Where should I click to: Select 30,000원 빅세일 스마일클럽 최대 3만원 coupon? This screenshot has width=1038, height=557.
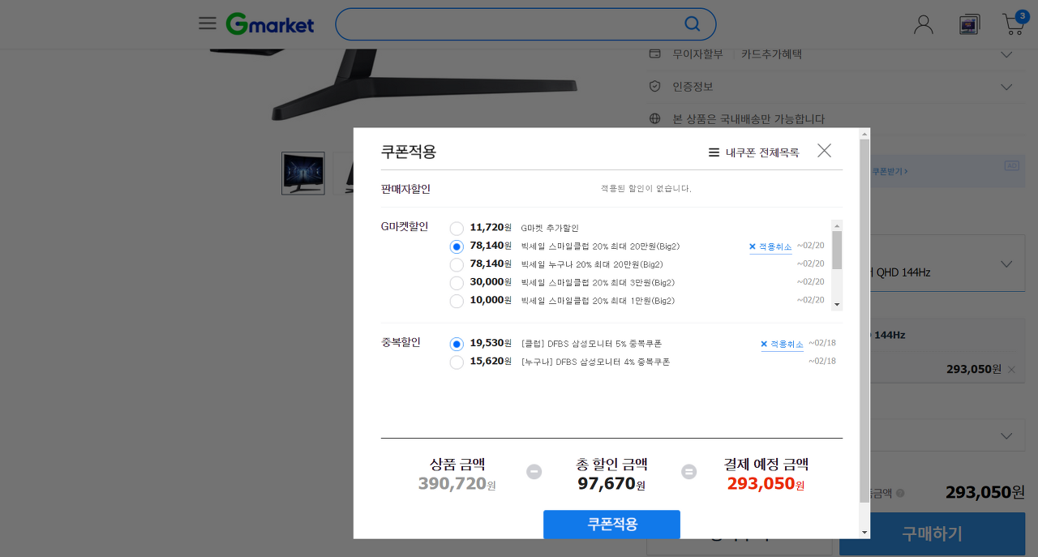coord(457,283)
